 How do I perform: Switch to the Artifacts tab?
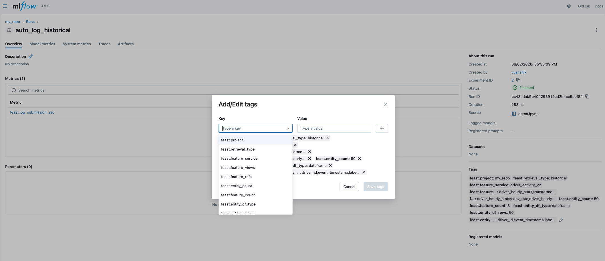[126, 44]
